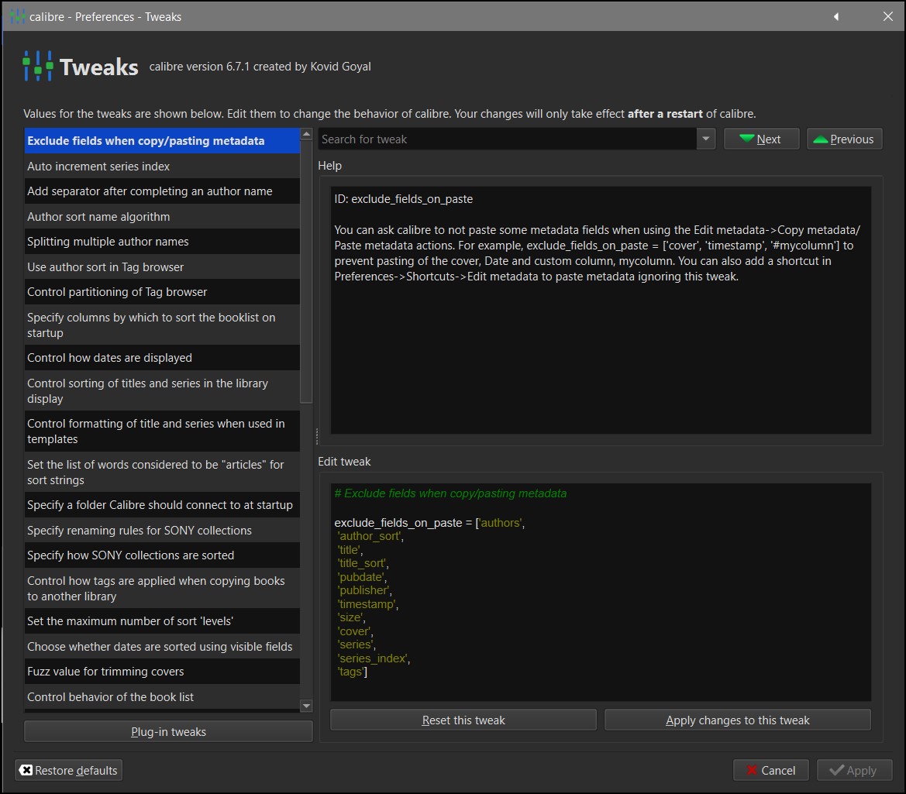Click the tweak list scroll up arrow
This screenshot has width=906, height=794.
click(x=306, y=133)
